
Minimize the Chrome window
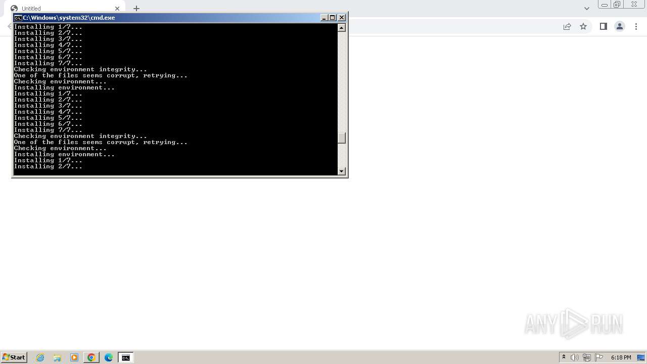[605, 5]
